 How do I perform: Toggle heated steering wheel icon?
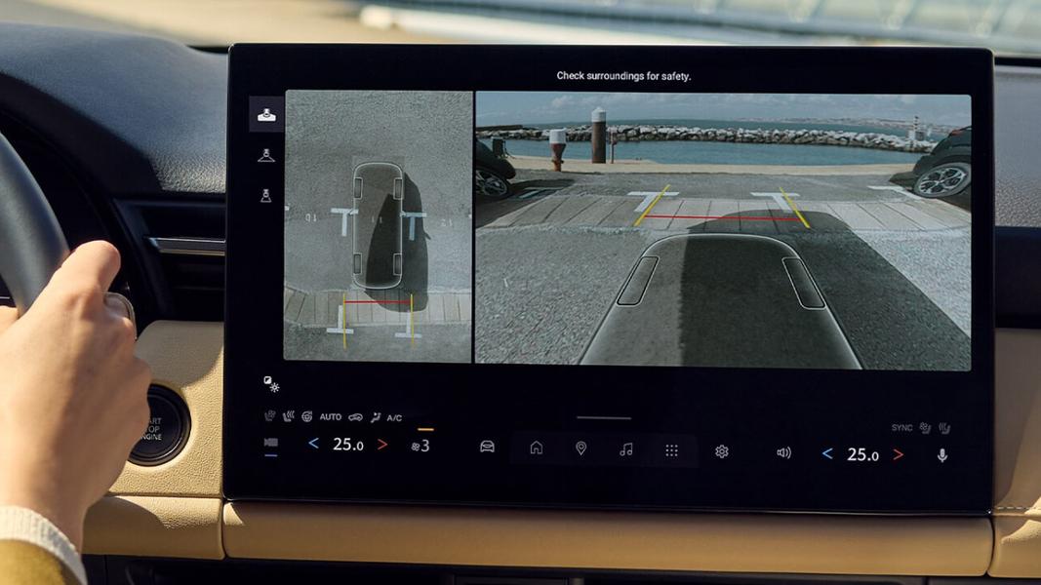click(306, 416)
